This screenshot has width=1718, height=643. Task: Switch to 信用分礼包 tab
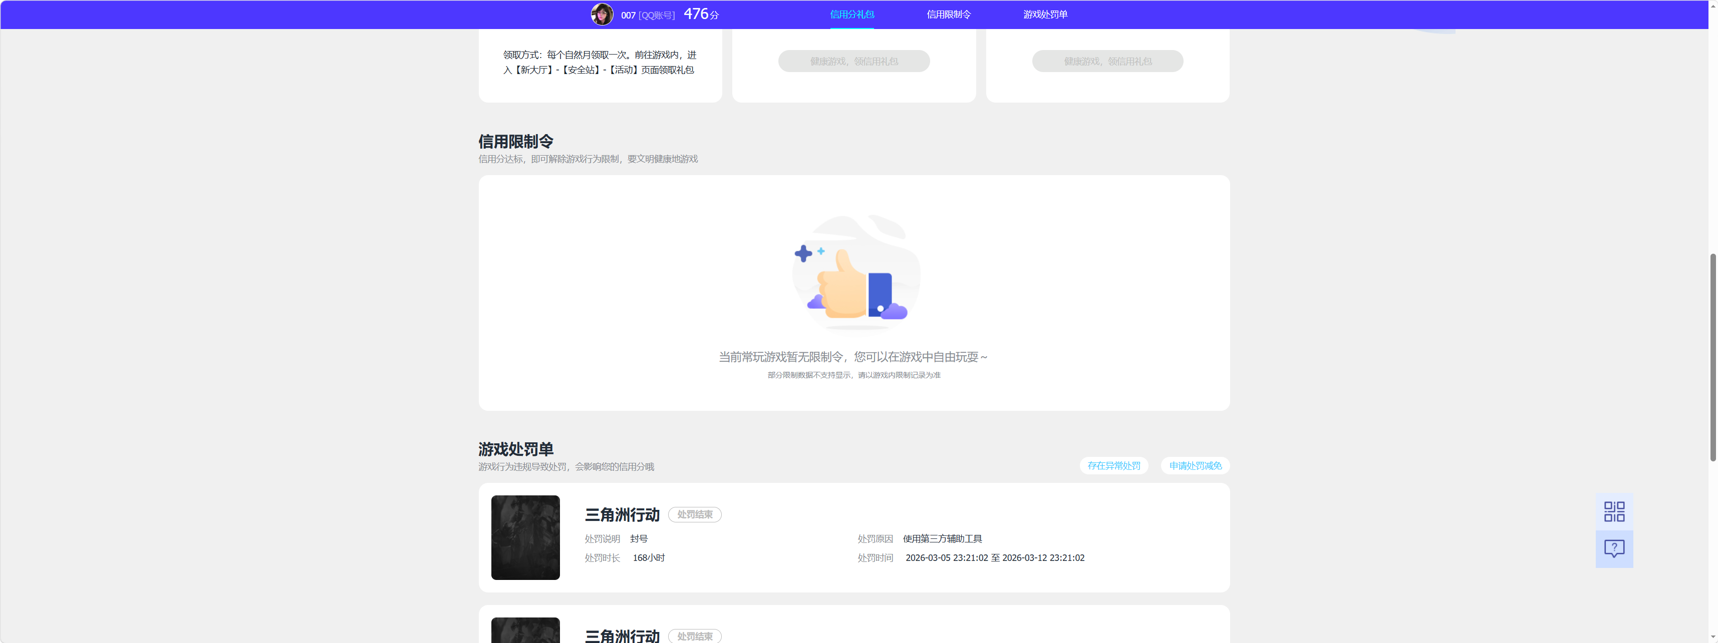pyautogui.click(x=851, y=14)
